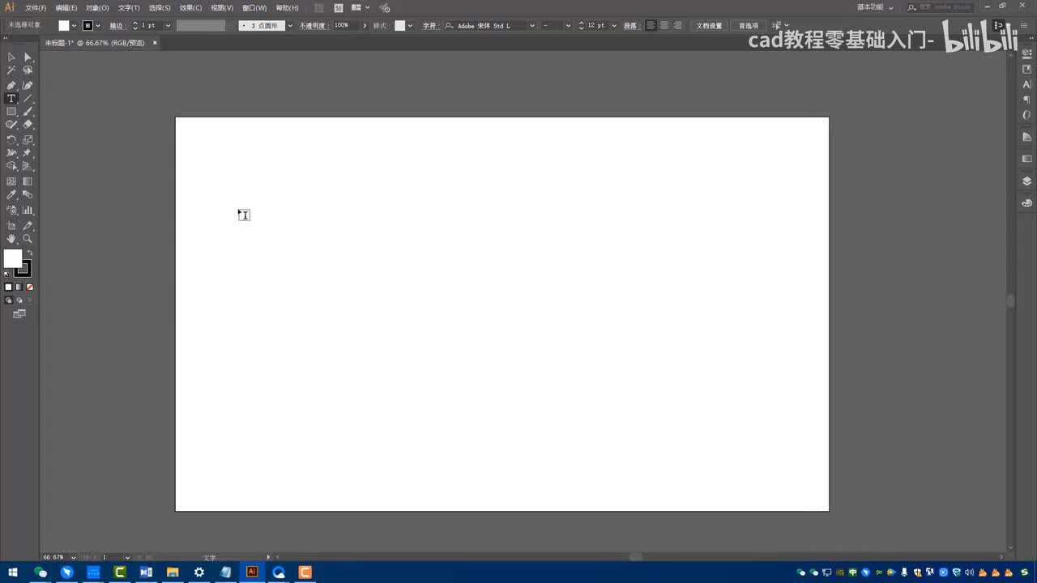Select the Column Graph tool
The image size is (1037, 583).
(x=28, y=211)
